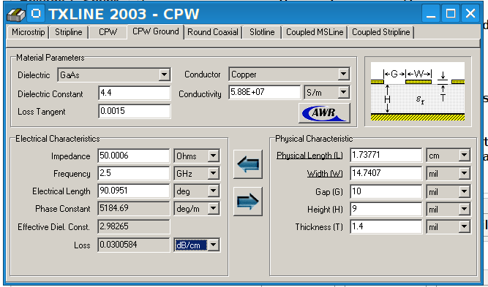
Task: Switch to the Microstrip tab
Action: (x=28, y=32)
